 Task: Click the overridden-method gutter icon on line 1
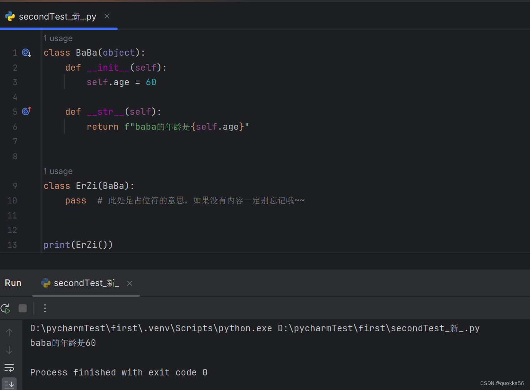[x=27, y=53]
